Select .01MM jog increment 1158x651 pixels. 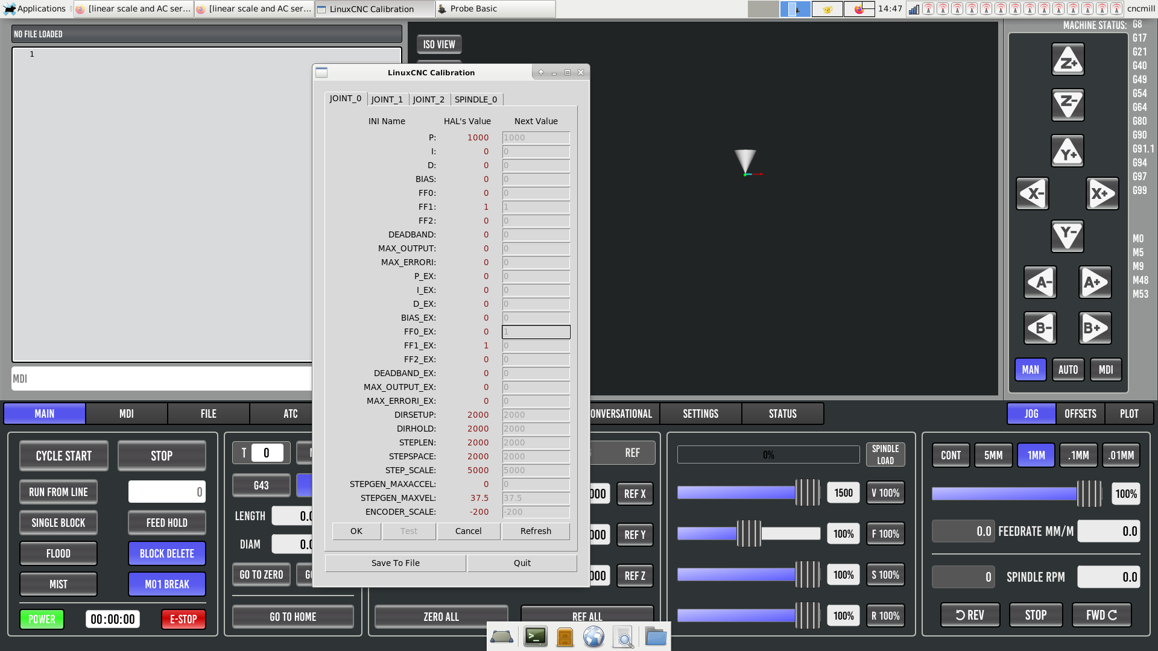[x=1121, y=455]
